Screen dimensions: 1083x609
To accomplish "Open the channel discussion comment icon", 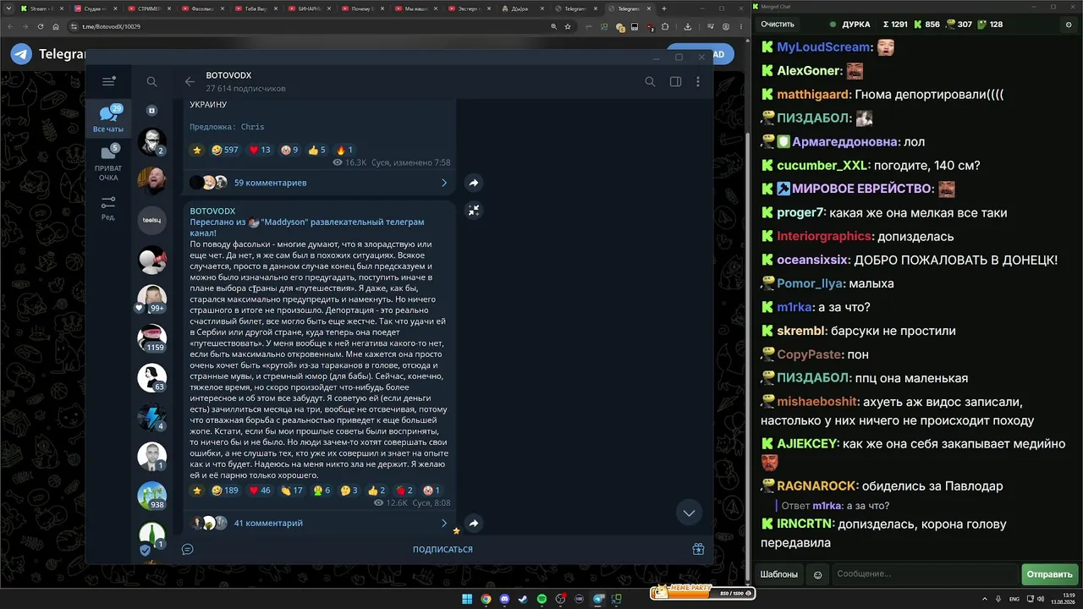I will pos(188,549).
